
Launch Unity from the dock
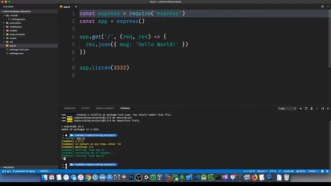pyautogui.click(x=146, y=178)
